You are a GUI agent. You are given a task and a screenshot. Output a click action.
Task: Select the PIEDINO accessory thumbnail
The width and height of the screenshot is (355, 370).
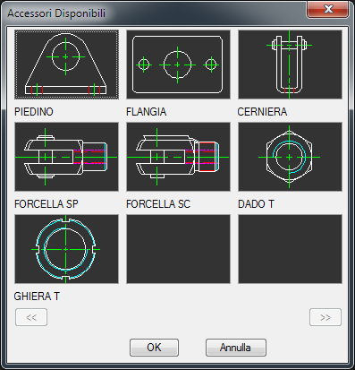(66, 65)
